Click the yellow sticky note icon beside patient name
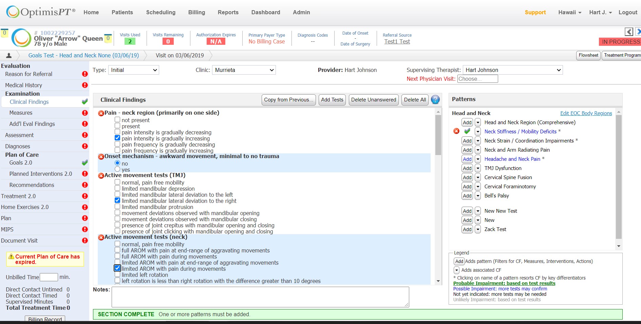Image resolution: width=641 pixels, height=324 pixels. point(108,37)
